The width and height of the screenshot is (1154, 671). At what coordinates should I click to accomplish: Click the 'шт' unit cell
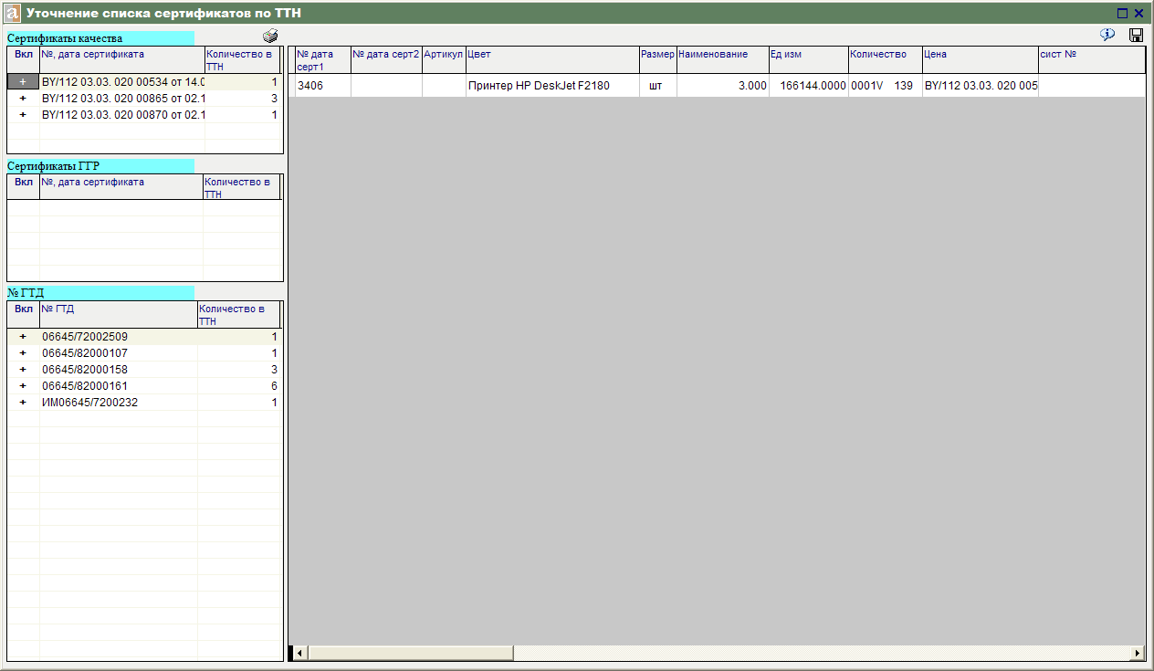point(657,86)
